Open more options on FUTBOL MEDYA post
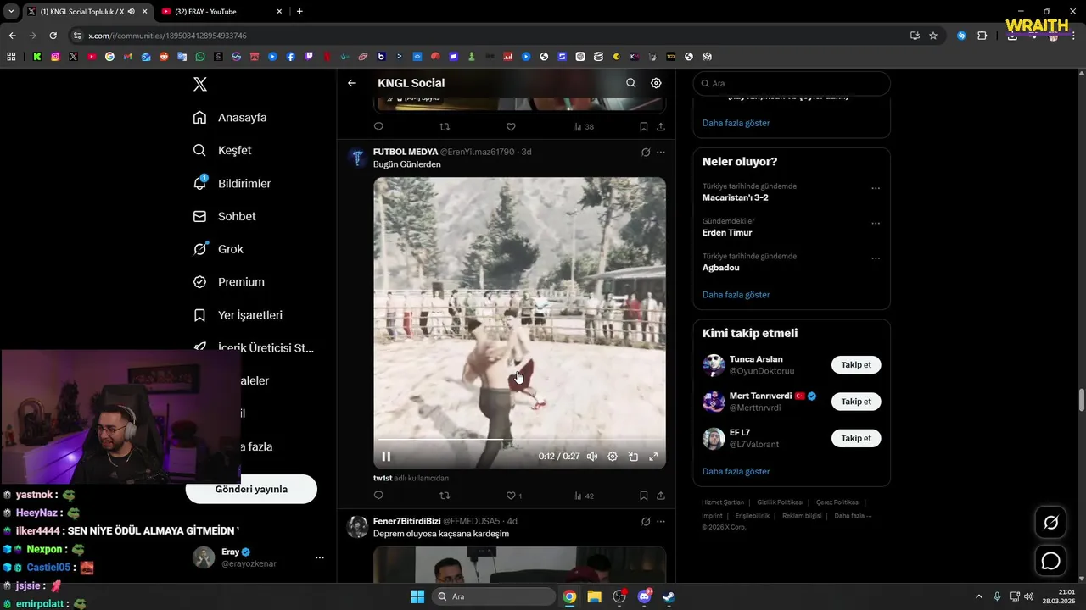The height and width of the screenshot is (610, 1086). coord(661,152)
